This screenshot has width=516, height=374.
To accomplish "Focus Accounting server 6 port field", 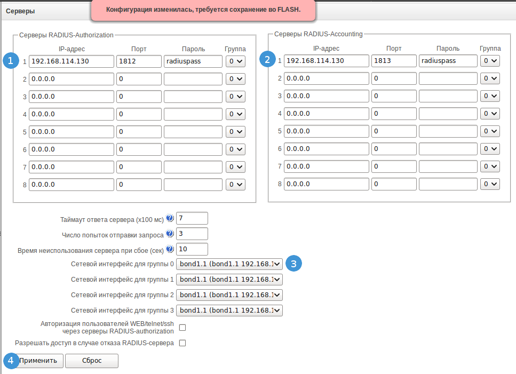I will [x=394, y=149].
